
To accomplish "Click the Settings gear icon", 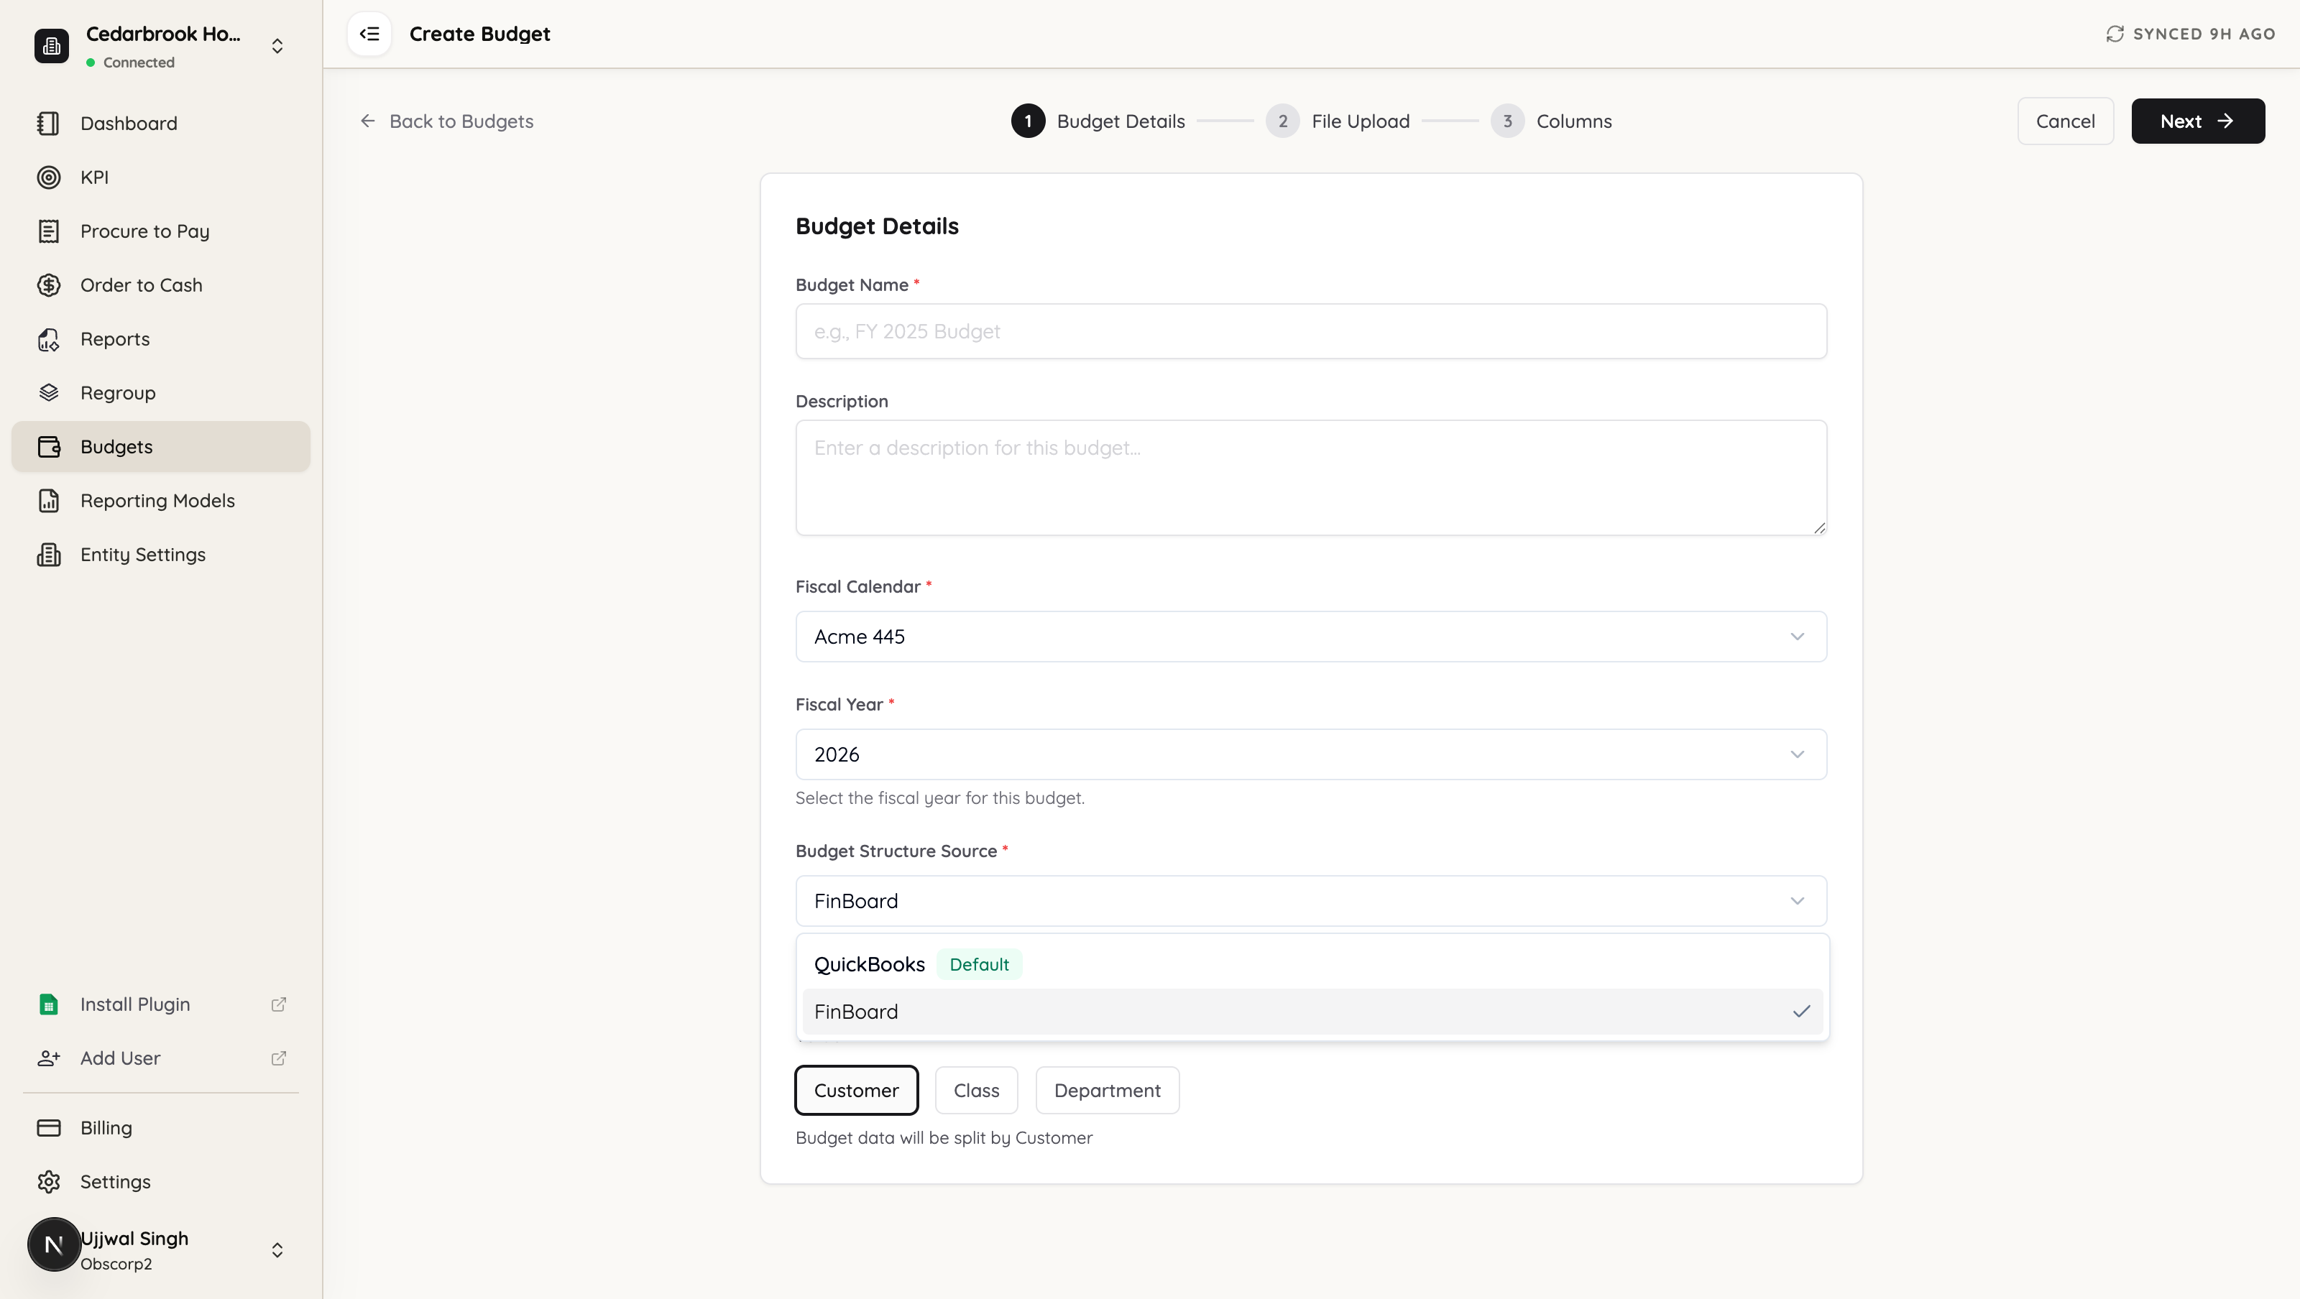I will (x=48, y=1182).
